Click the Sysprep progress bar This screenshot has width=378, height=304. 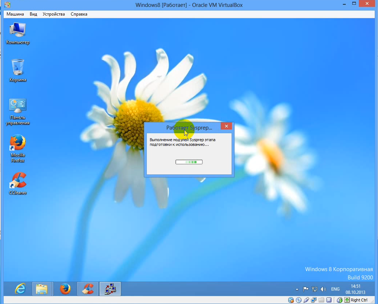click(189, 162)
